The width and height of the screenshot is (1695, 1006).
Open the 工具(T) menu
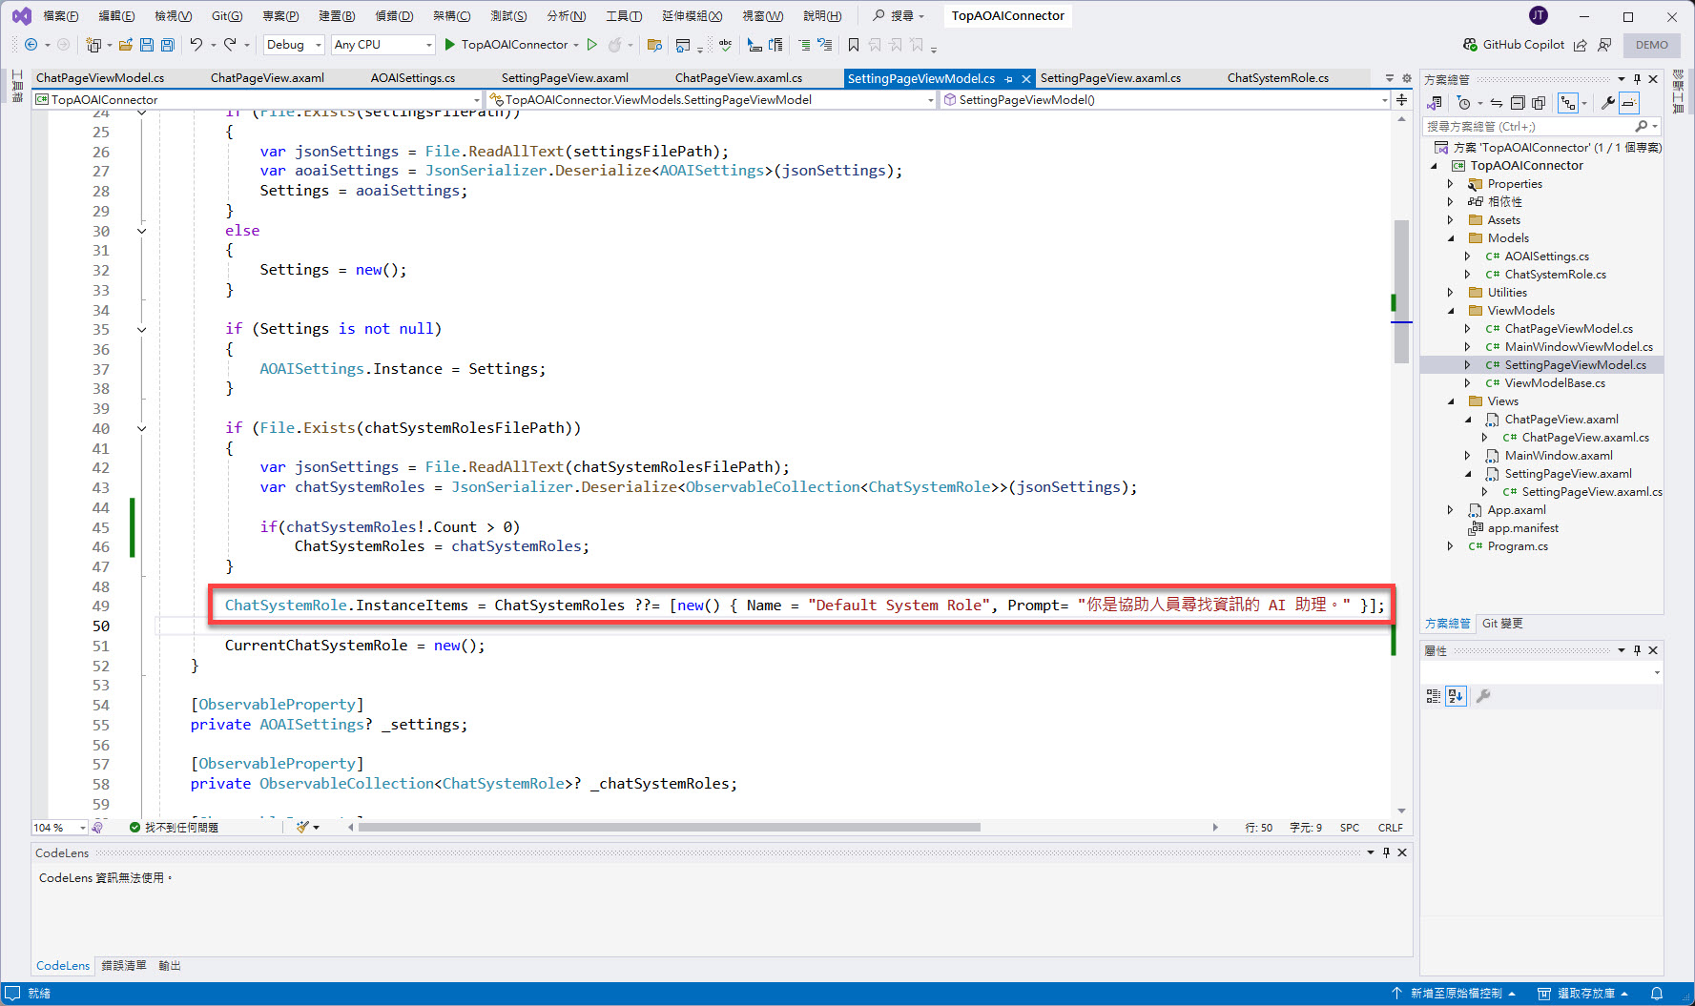[624, 15]
